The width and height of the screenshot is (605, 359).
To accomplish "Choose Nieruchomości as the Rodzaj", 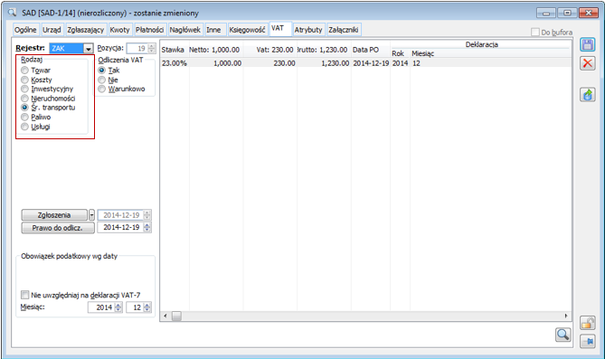I will (24, 99).
